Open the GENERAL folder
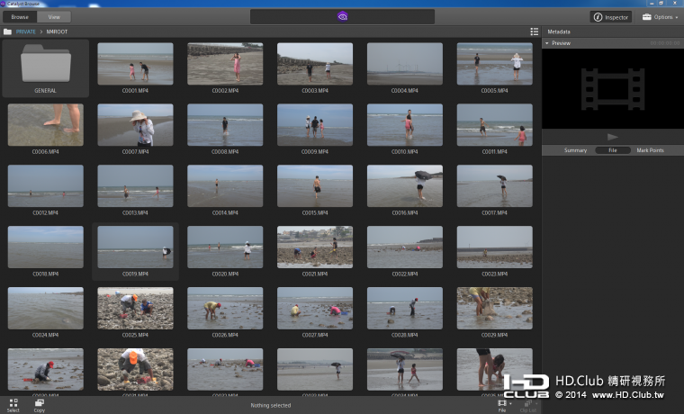The width and height of the screenshot is (684, 414). 45,67
